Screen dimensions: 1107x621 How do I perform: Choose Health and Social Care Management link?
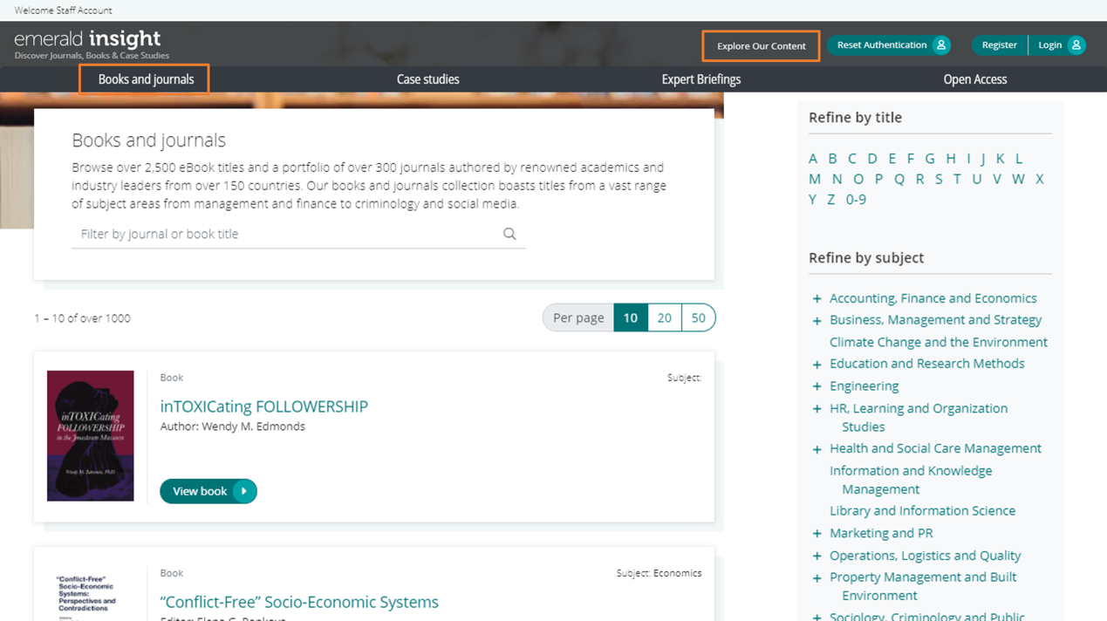pos(936,448)
